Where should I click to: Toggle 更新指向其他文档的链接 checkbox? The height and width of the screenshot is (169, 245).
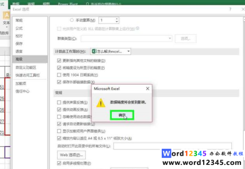pyautogui.click(x=59, y=60)
